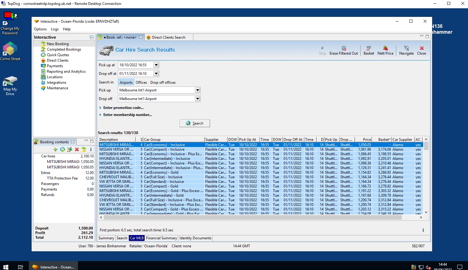Click green plus icon in Booking contents
The width and height of the screenshot is (468, 270).
(55, 149)
